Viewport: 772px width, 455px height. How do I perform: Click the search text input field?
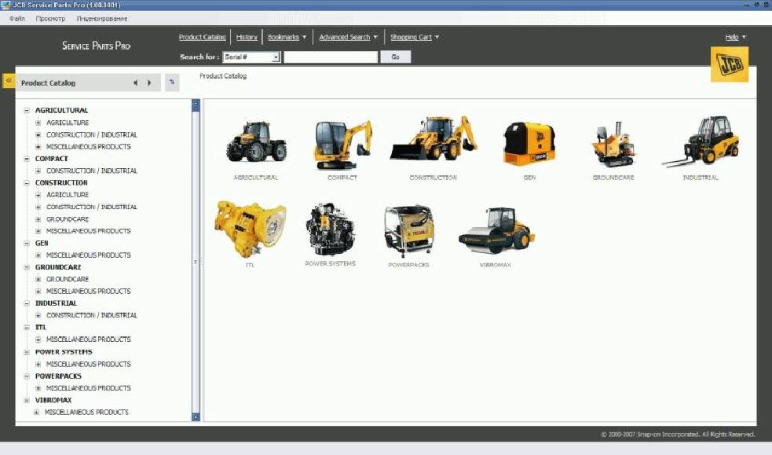tap(331, 57)
